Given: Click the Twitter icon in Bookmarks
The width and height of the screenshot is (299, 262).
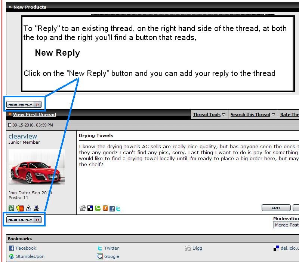Looking at the screenshot, I should tap(99, 248).
